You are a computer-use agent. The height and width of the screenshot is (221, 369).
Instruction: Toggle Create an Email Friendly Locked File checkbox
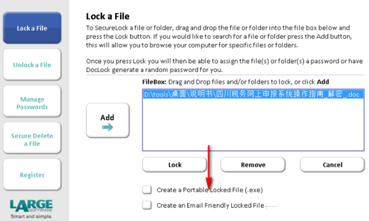(147, 205)
